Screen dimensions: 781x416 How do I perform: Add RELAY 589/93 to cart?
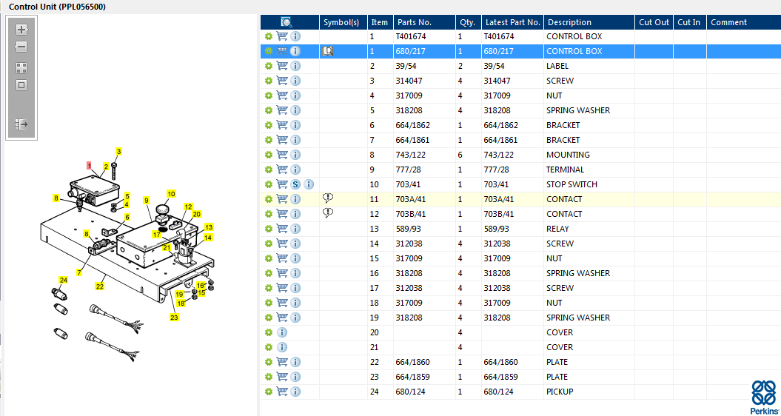click(x=282, y=229)
